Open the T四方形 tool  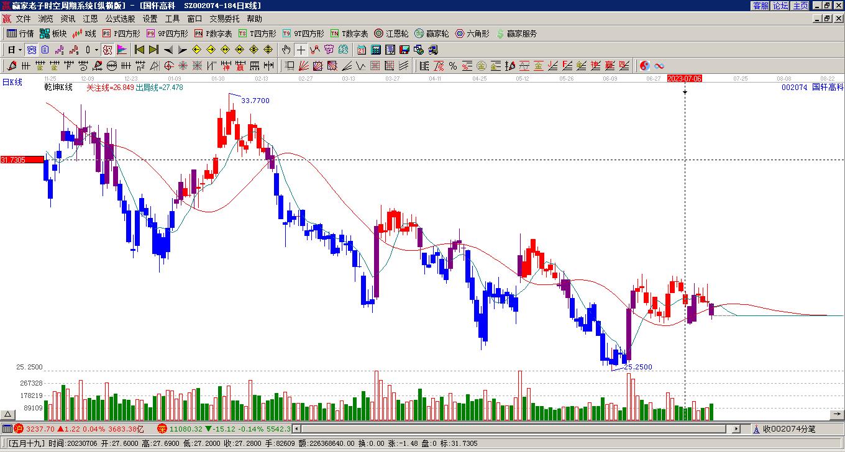(x=257, y=34)
